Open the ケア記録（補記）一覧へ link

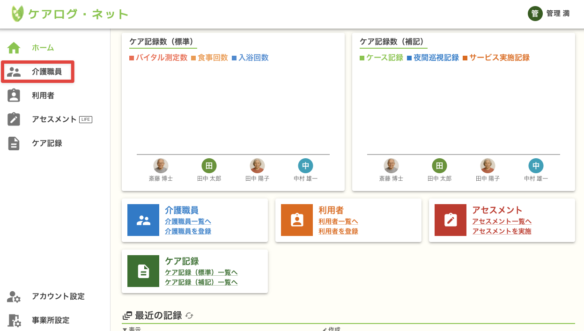201,282
